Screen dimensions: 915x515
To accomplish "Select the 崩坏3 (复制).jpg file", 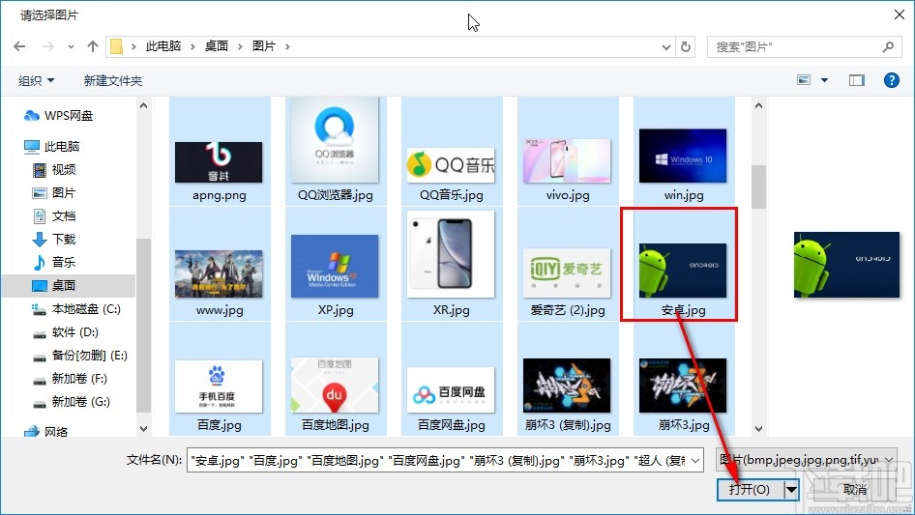I will [568, 379].
